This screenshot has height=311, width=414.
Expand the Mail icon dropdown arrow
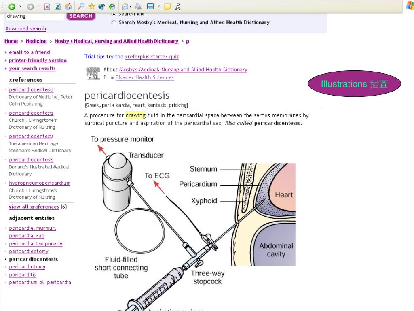pyautogui.click(x=131, y=6)
